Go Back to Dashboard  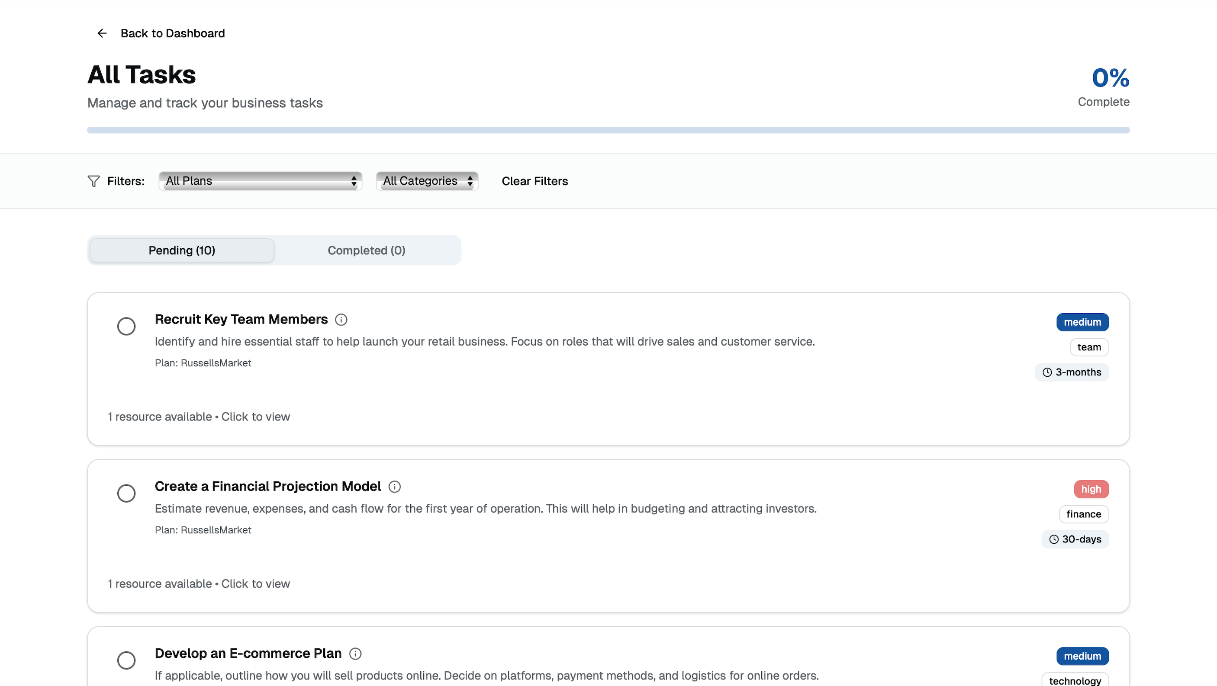pos(173,33)
